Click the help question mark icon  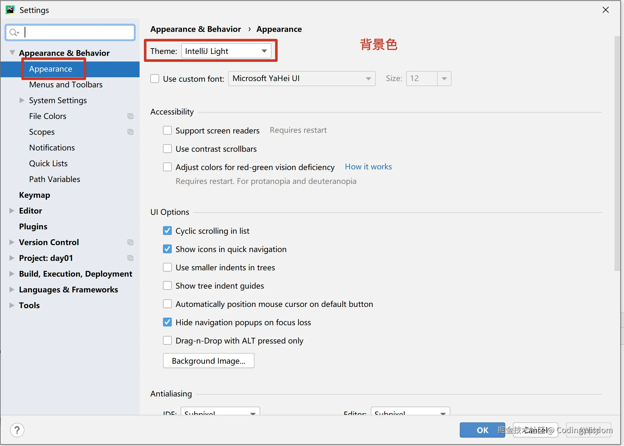click(x=17, y=430)
